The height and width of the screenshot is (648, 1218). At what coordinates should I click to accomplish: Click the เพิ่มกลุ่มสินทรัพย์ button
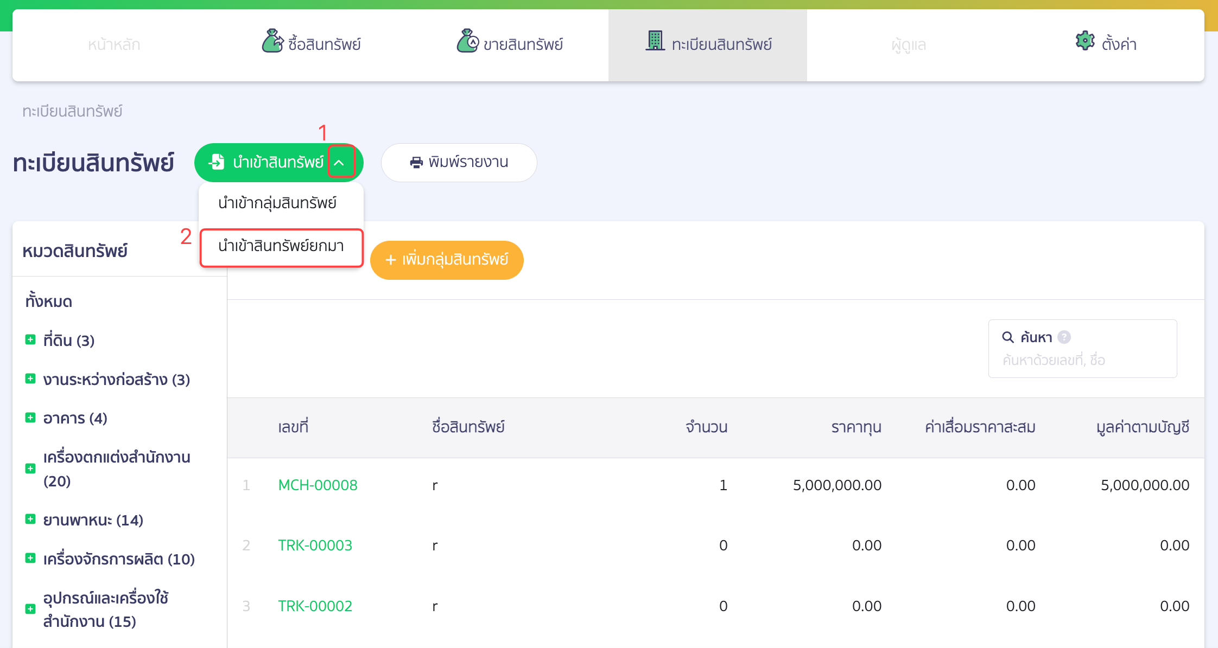(447, 260)
